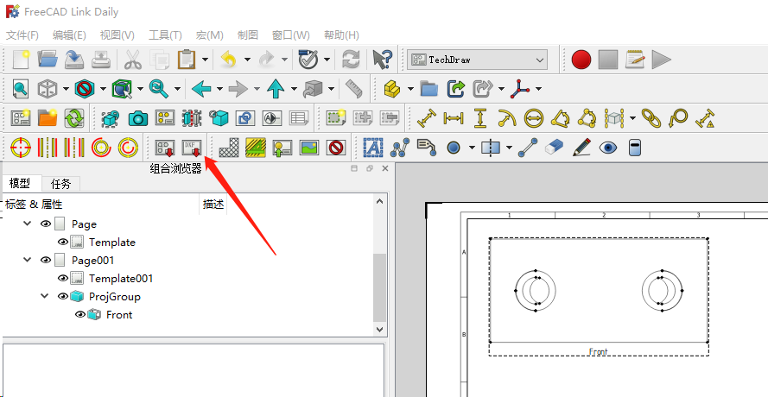Select the Template item under Page
This screenshot has width=768, height=397.
[111, 243]
